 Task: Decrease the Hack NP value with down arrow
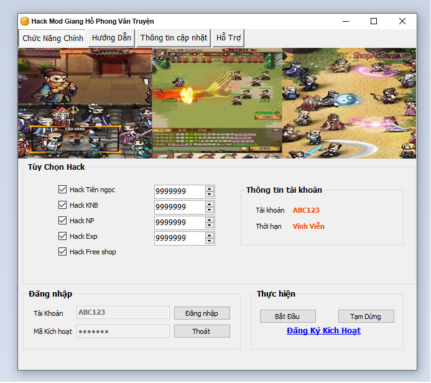click(210, 225)
